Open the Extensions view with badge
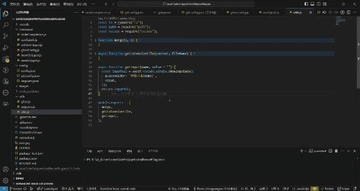 click(x=5, y=59)
